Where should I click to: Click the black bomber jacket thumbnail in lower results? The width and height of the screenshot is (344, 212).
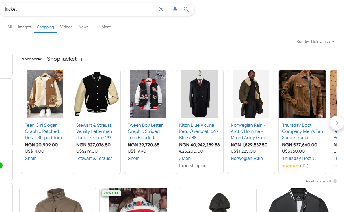(298, 200)
